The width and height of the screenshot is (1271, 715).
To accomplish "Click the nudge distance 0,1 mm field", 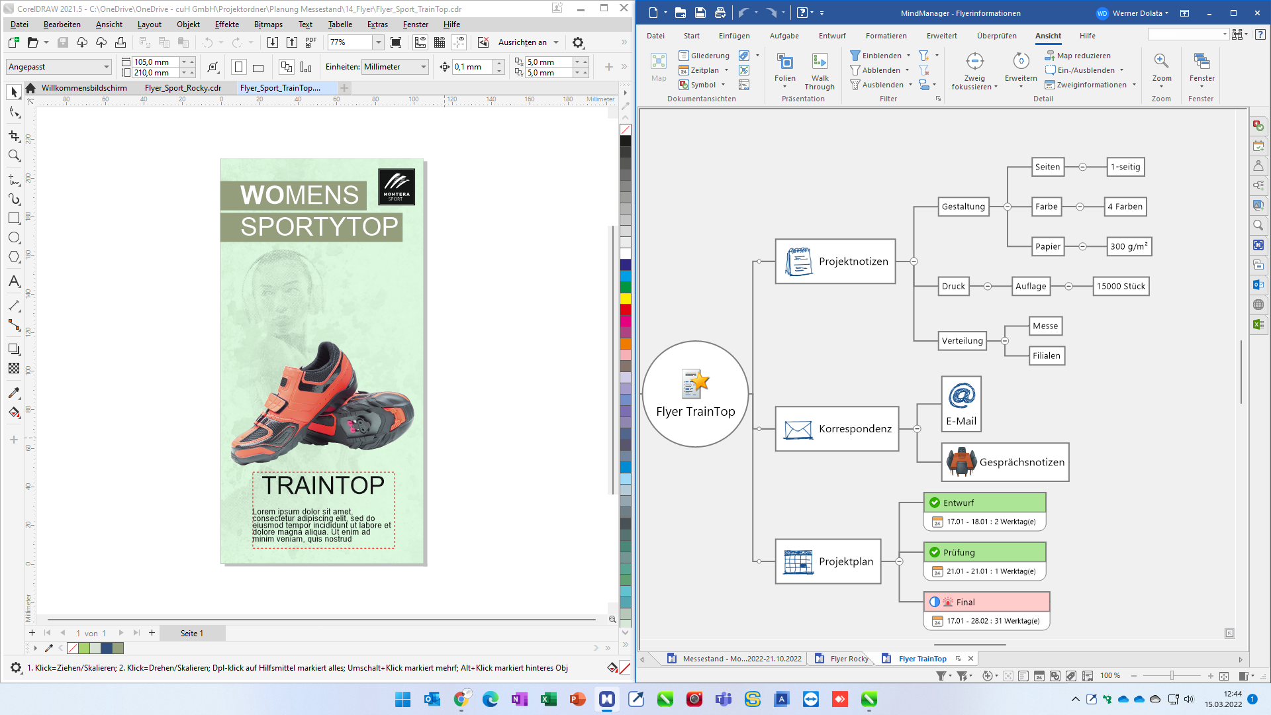I will click(473, 67).
